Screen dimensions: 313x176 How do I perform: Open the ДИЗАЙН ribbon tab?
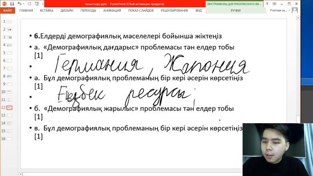67,10
